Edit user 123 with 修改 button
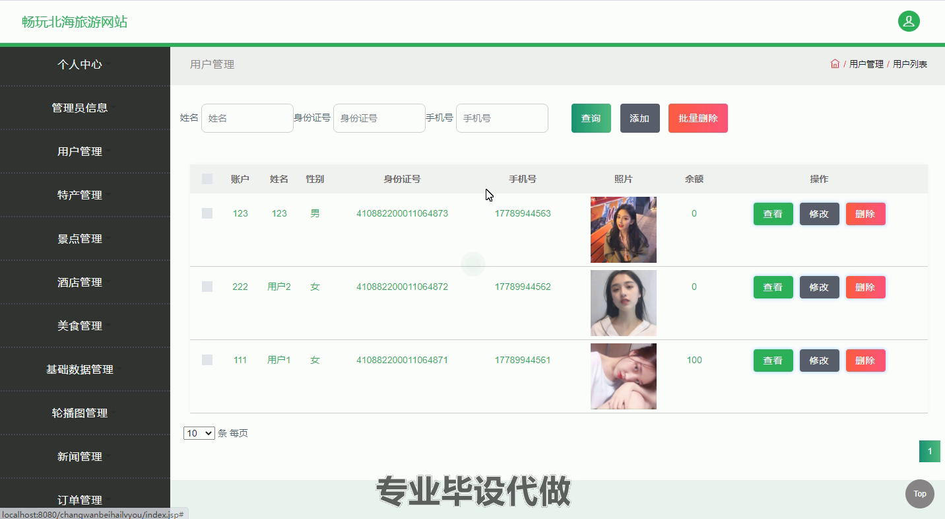 point(820,214)
